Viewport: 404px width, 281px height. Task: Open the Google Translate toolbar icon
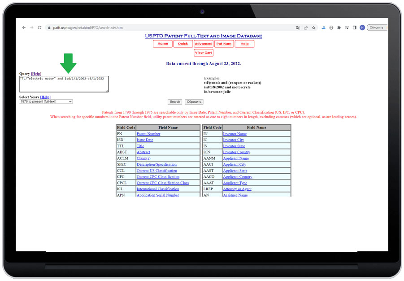(298, 27)
